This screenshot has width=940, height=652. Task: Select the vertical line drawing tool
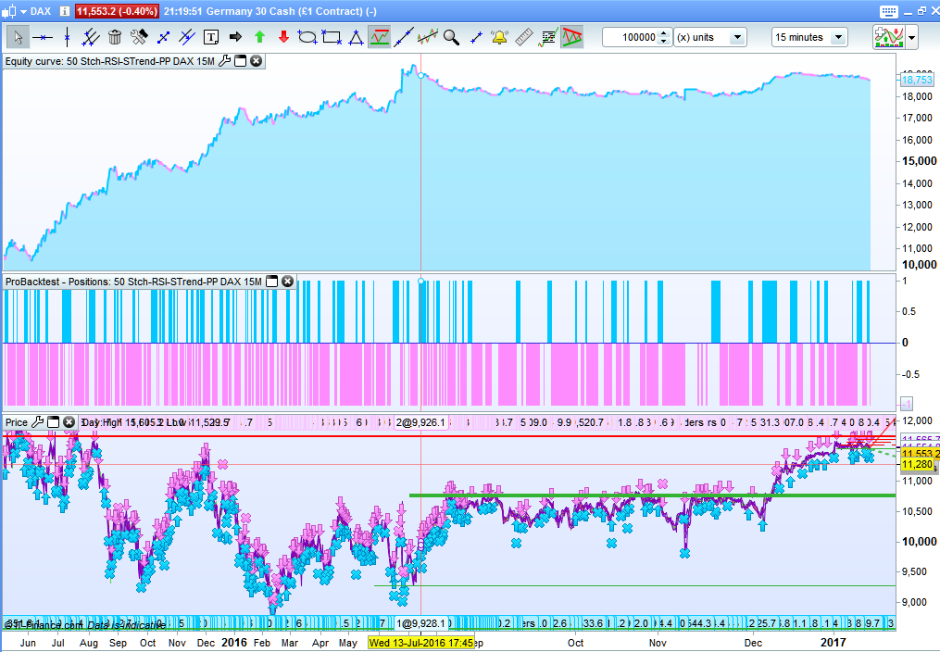pyautogui.click(x=67, y=37)
